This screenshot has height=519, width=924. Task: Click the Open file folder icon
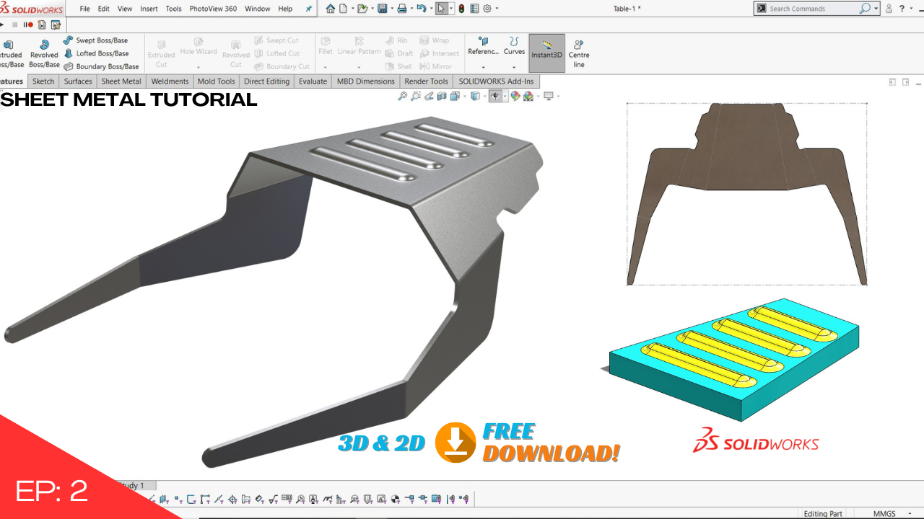(362, 9)
